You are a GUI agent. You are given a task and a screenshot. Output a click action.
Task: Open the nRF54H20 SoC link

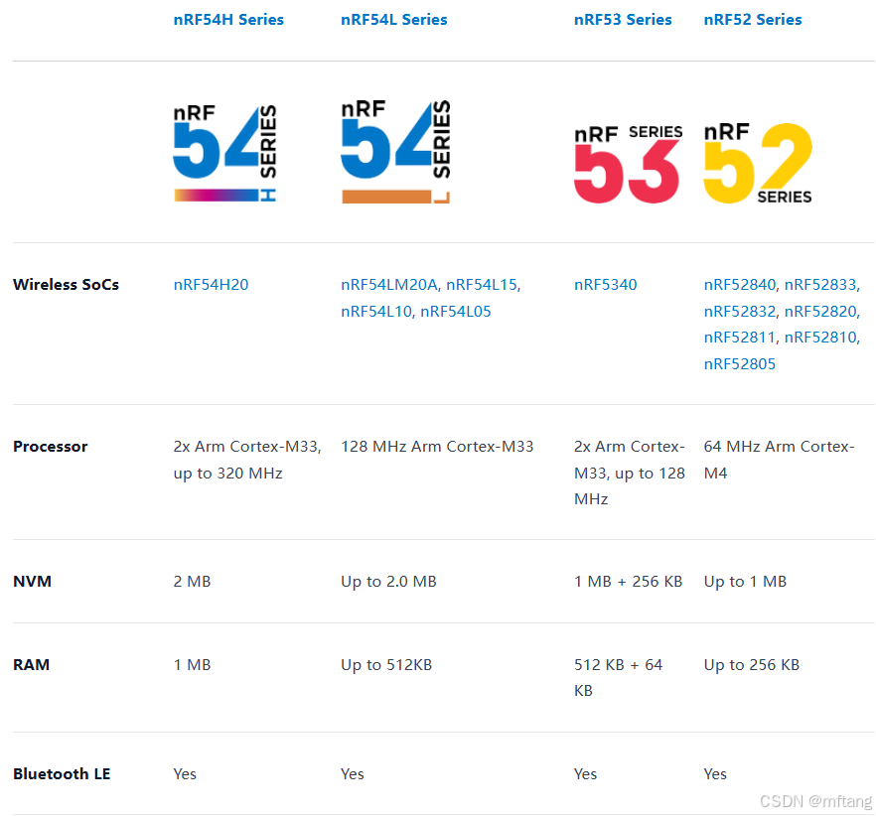tap(211, 285)
